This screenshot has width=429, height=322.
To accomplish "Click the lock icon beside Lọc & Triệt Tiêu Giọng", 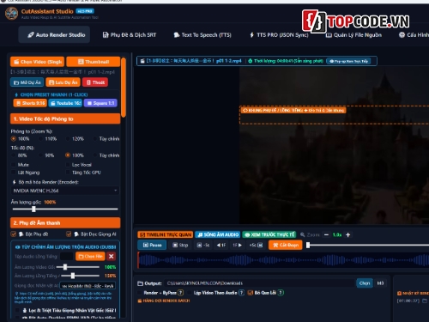I will tap(25, 310).
